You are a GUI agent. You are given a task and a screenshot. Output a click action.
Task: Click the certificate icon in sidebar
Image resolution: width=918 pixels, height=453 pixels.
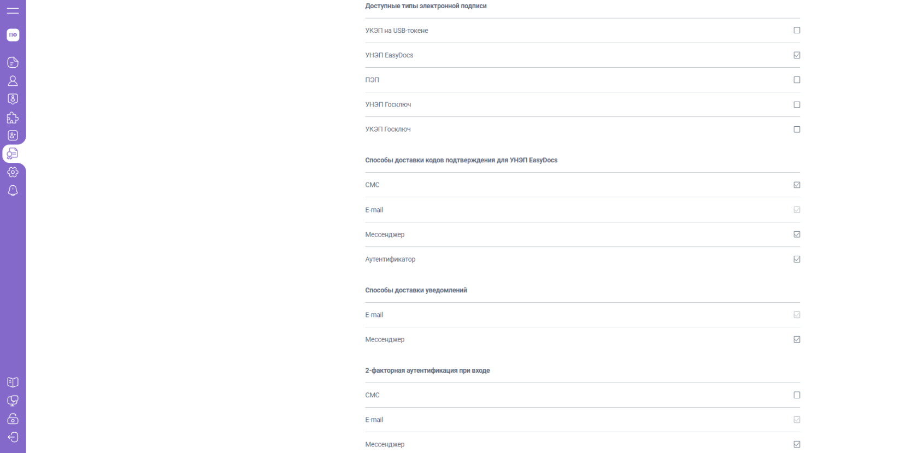13,154
